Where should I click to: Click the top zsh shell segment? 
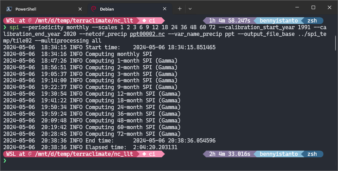(312, 21)
